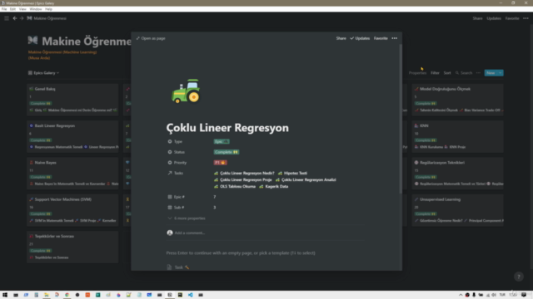The width and height of the screenshot is (533, 299).
Task: Click the search magnifier in database toolbar
Action: tap(457, 73)
